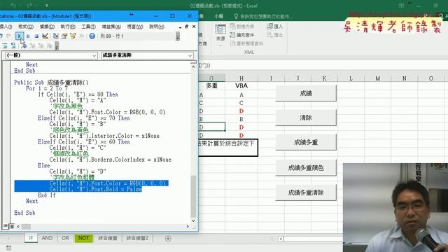Select the AND sheet tab
Screen dimensions: 448x252
[47, 238]
